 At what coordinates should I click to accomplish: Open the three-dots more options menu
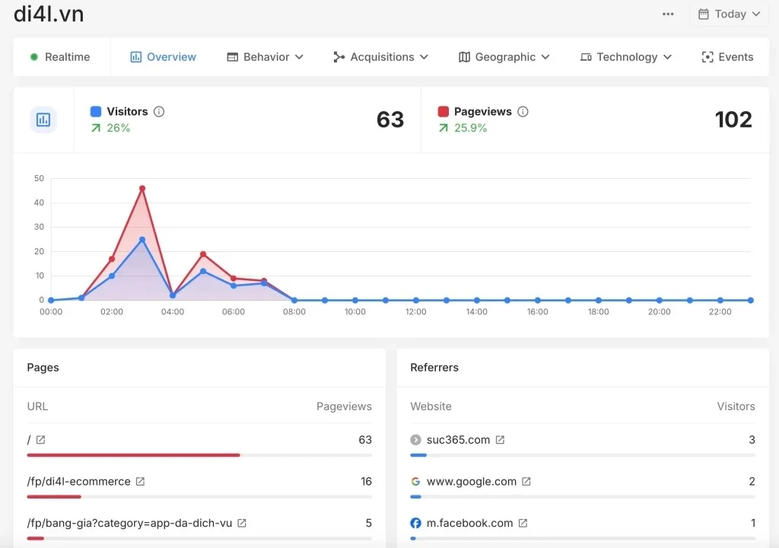[668, 14]
